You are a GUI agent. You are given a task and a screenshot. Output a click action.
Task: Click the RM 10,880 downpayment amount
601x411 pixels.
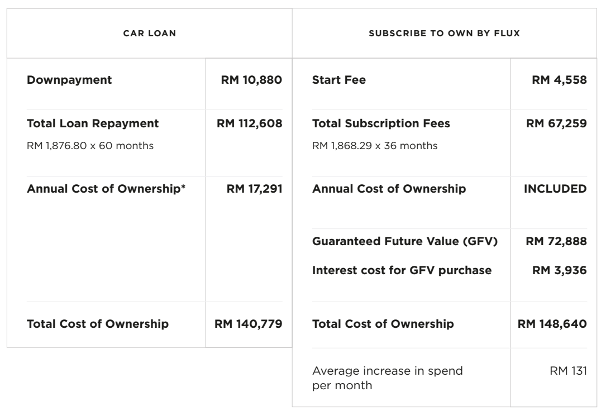(251, 80)
